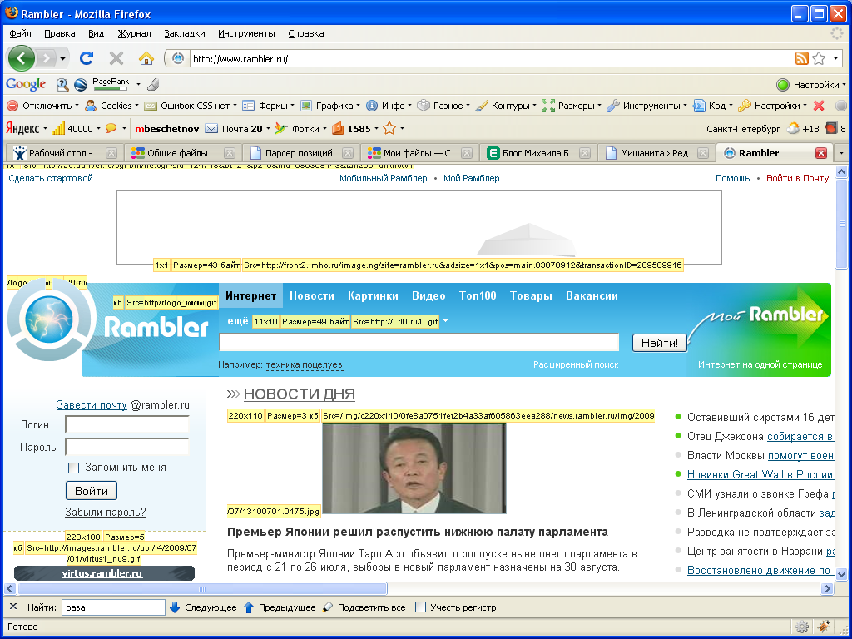The image size is (852, 639).
Task: Expand the address bar dropdown arrow
Action: coord(835,58)
